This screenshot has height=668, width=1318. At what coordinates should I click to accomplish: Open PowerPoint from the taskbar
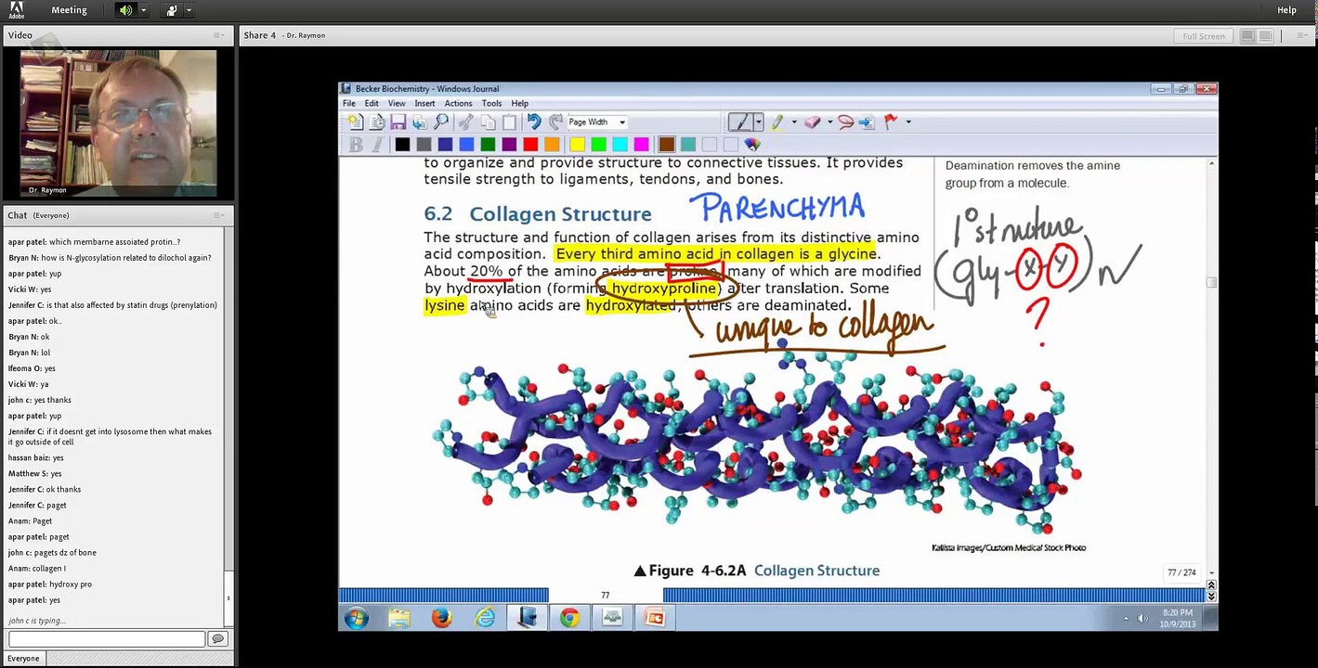pyautogui.click(x=655, y=618)
